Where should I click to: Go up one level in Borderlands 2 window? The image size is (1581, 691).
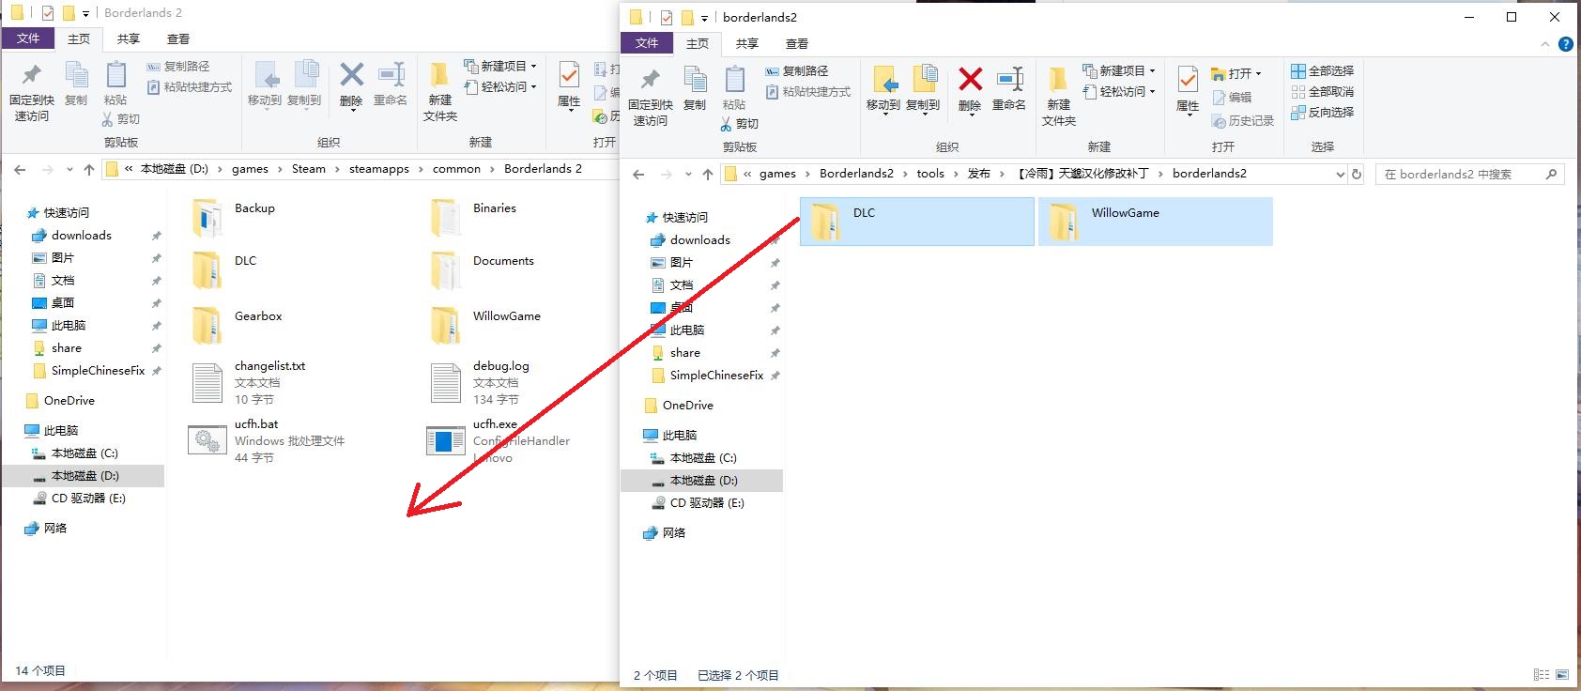[89, 170]
